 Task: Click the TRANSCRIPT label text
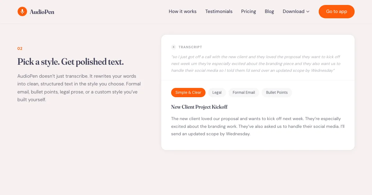[x=190, y=47]
